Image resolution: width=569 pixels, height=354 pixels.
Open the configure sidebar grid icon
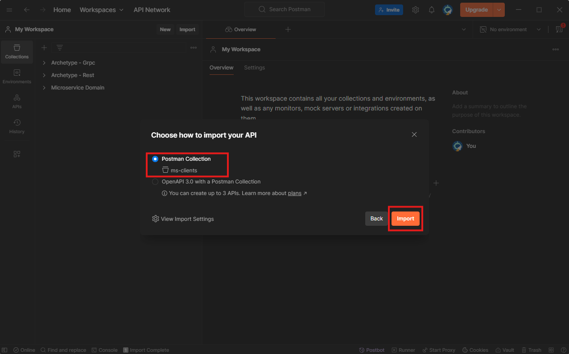click(17, 154)
